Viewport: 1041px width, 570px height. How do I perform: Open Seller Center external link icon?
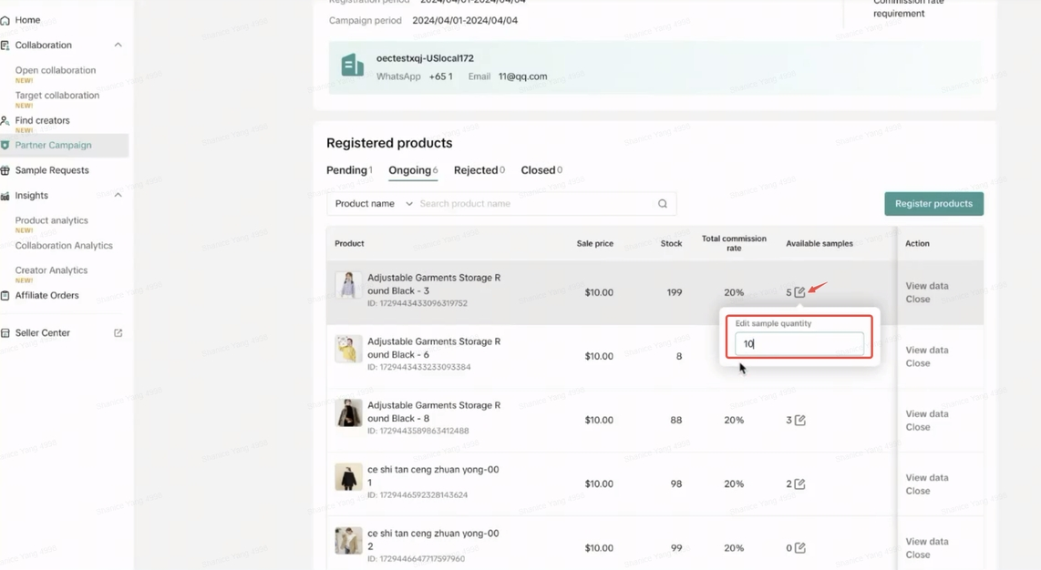click(x=118, y=333)
